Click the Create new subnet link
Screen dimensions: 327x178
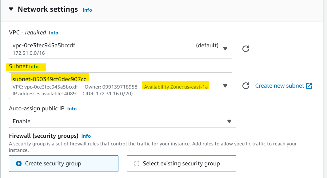280,86
